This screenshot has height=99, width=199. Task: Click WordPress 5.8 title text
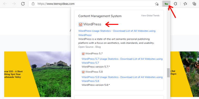pos(94,72)
